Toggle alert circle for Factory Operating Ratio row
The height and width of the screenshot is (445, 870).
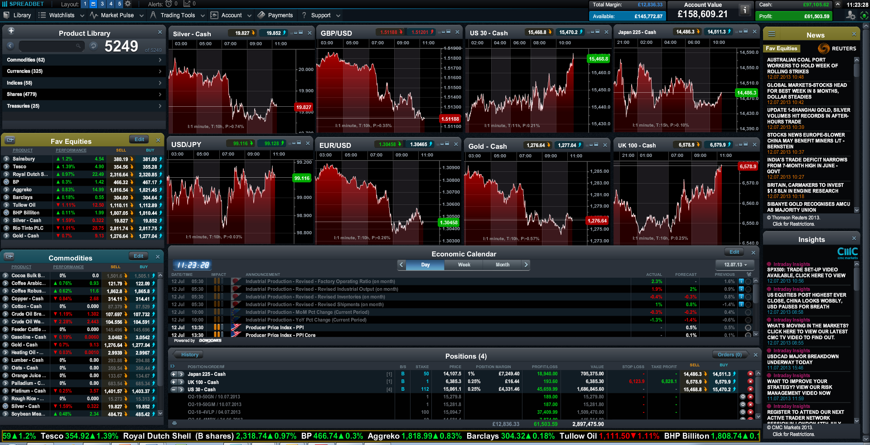(748, 281)
